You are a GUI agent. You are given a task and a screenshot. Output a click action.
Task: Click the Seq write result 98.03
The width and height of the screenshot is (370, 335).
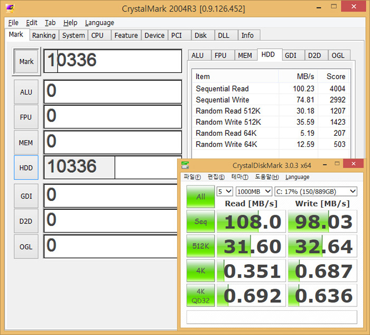[322, 221]
